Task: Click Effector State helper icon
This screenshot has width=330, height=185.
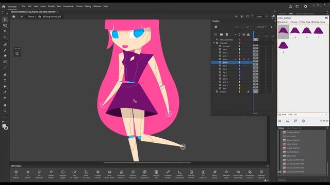Action: 226,174
